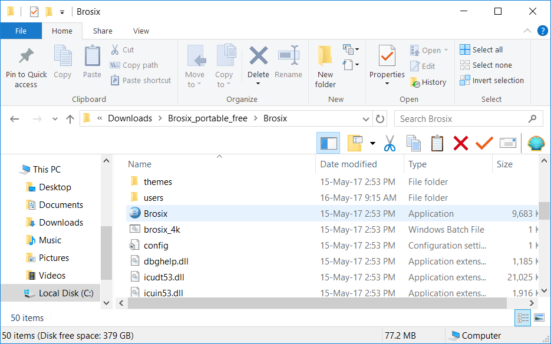The height and width of the screenshot is (344, 551).
Task: Click the orange checkmark toolbar icon
Action: [x=484, y=143]
